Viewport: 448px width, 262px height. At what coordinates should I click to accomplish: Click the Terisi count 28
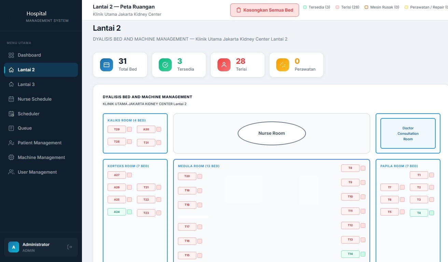(241, 61)
